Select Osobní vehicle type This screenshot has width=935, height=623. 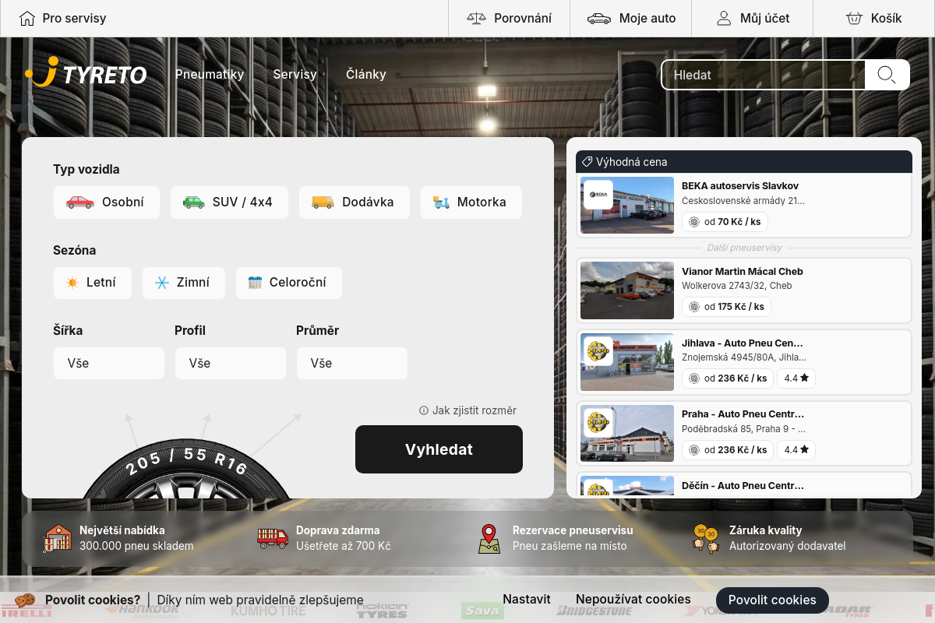[x=107, y=202]
